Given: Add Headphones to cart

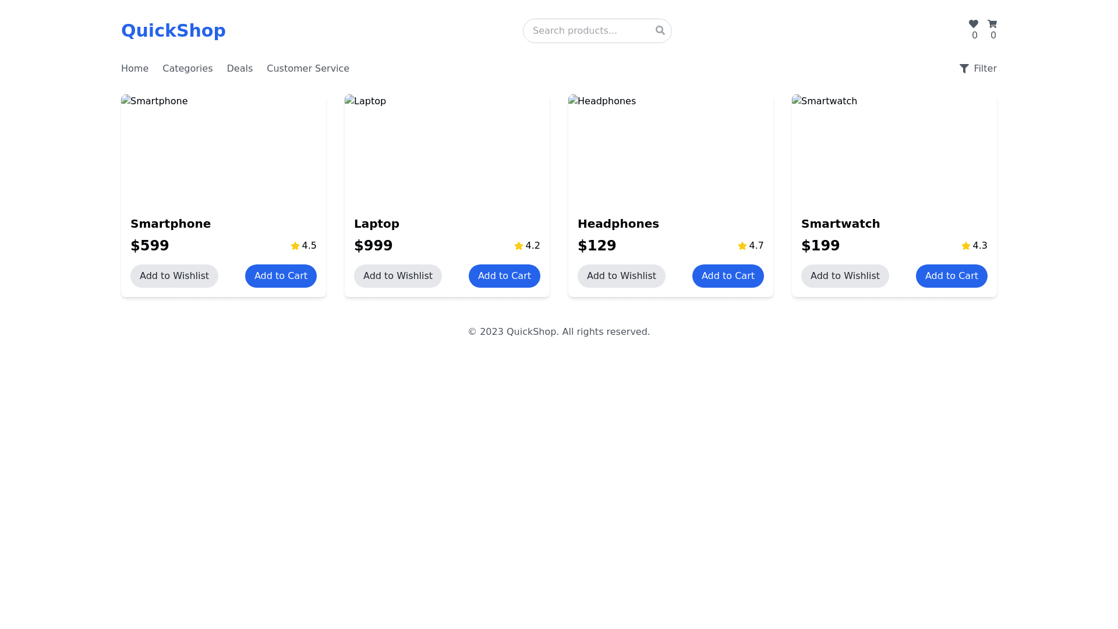Looking at the screenshot, I should (x=728, y=276).
